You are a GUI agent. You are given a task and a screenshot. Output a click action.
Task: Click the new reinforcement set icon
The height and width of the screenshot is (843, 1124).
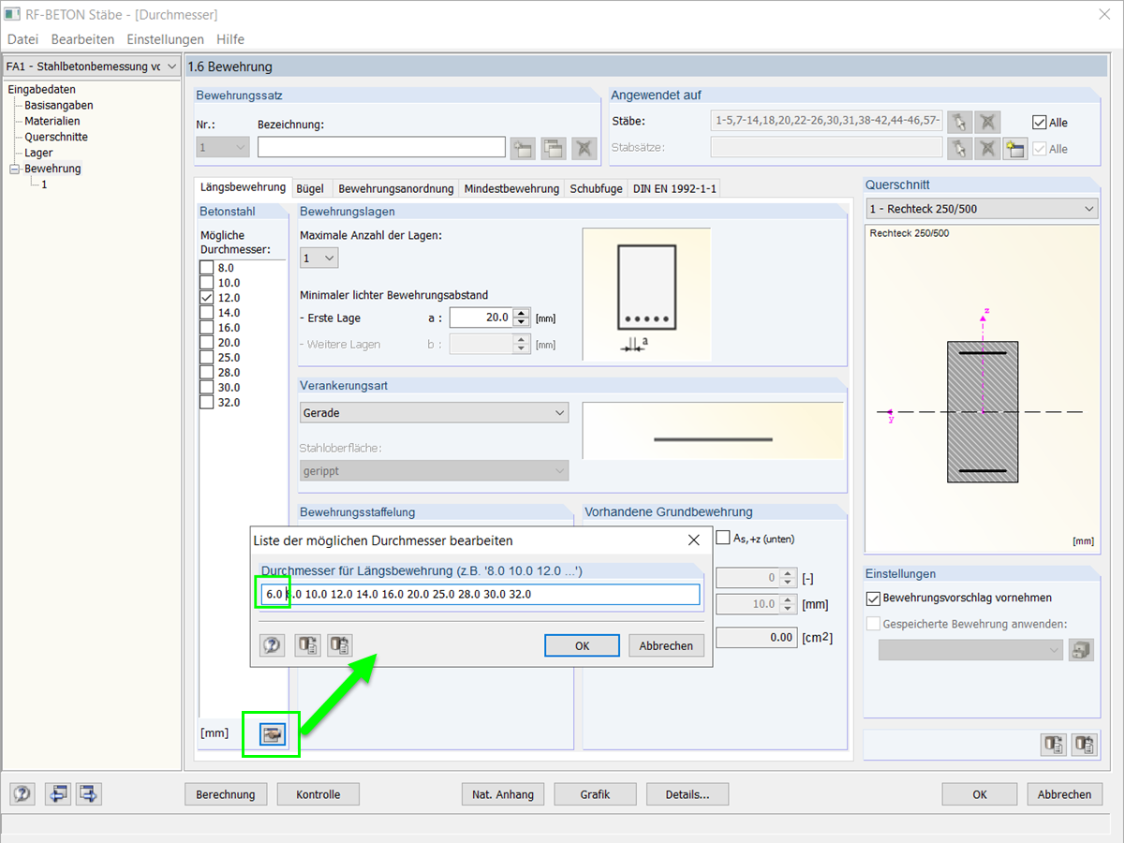click(523, 148)
